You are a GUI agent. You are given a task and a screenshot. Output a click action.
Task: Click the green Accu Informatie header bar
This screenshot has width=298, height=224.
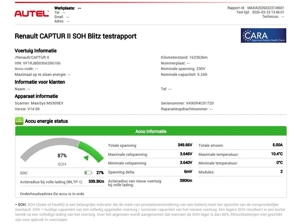point(151,131)
